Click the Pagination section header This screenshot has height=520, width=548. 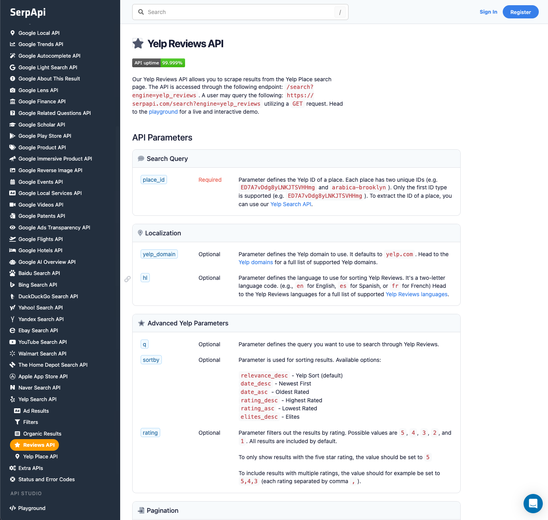(x=296, y=510)
